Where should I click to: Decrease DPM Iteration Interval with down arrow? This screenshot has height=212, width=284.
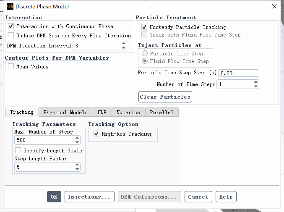123,48
